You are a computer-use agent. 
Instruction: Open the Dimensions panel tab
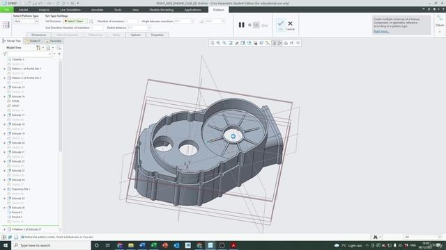(39, 35)
